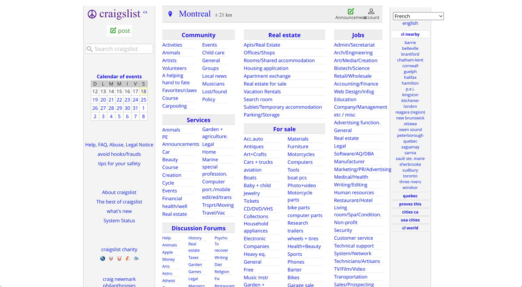Open the craig newmark philanthropies link
Image resolution: width=522 pixels, height=287 pixels.
point(119,282)
